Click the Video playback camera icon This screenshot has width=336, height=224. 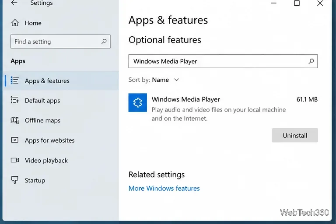pyautogui.click(x=15, y=160)
